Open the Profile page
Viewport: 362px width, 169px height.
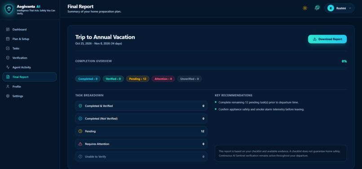[30, 87]
